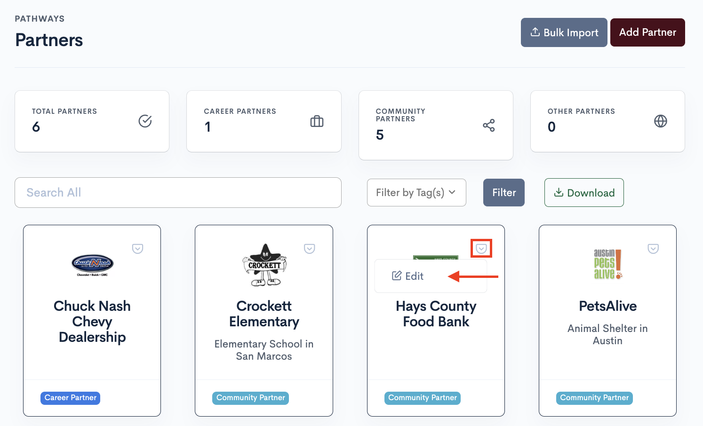Download the partners list
Screen dimensions: 703x426
point(583,192)
